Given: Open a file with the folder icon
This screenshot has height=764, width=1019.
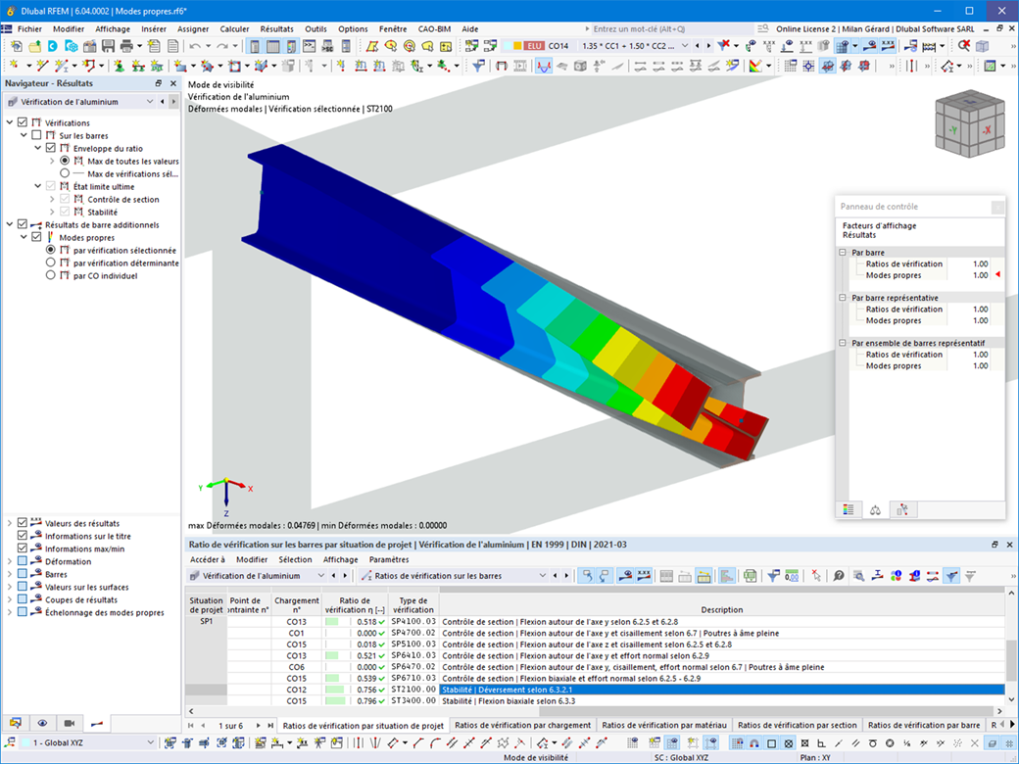Looking at the screenshot, I should (x=34, y=46).
